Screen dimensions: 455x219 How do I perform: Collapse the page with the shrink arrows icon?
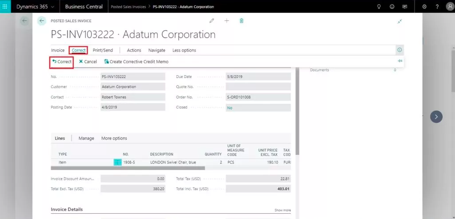click(x=399, y=21)
